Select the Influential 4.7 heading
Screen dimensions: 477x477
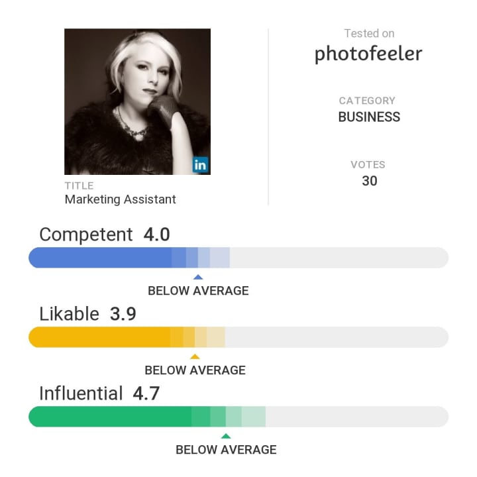[x=99, y=393]
